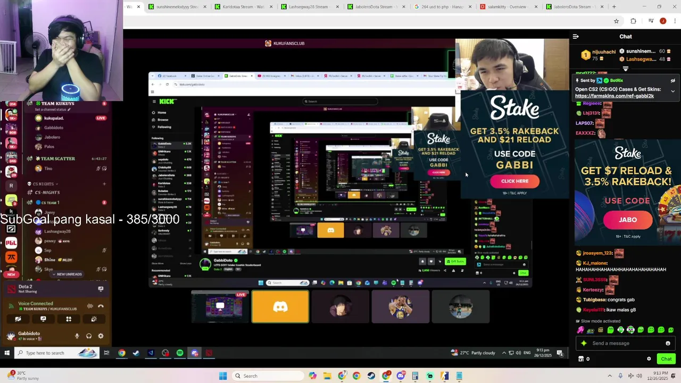Close the Karidotaa Stream tab

(x=271, y=7)
